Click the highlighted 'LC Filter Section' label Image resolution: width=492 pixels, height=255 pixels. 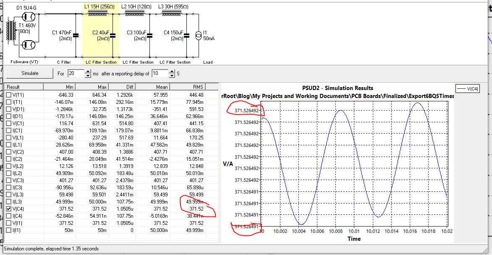click(x=101, y=62)
